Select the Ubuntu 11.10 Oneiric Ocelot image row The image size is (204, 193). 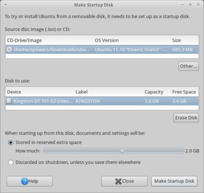pos(102,49)
